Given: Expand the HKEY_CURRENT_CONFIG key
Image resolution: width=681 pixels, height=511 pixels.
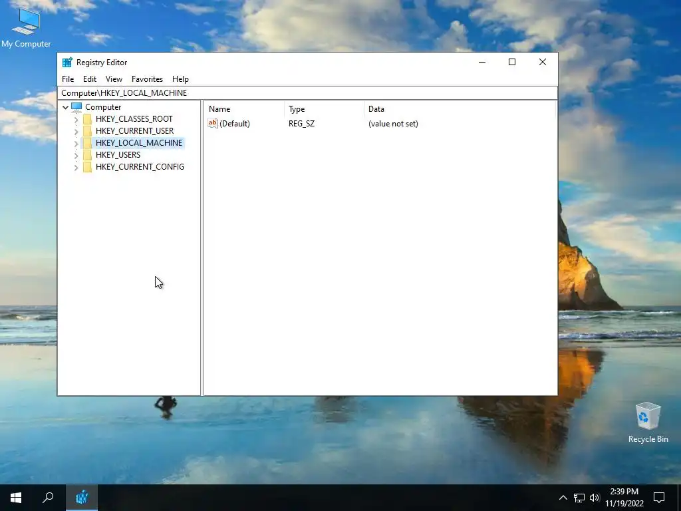Looking at the screenshot, I should click(76, 167).
